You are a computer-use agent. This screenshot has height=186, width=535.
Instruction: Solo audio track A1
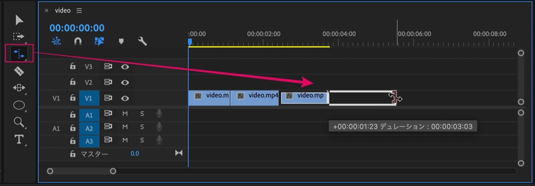[x=142, y=114]
